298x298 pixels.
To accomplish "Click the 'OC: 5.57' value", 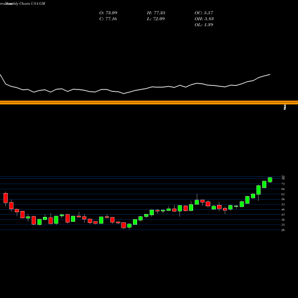I will click(204, 13).
